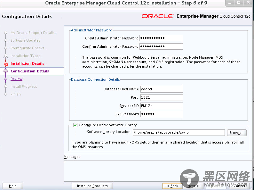
Task: Close the installer window
Action: (248, 3)
